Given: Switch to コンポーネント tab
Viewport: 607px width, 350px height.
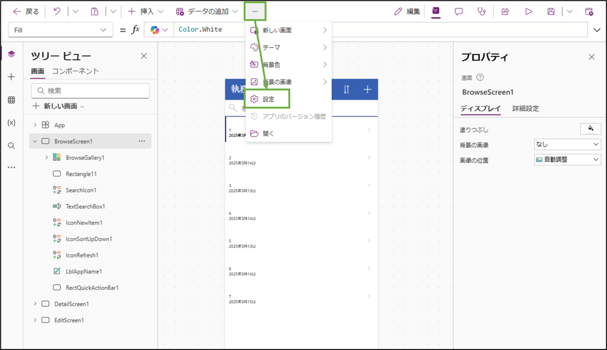Looking at the screenshot, I should pos(75,71).
